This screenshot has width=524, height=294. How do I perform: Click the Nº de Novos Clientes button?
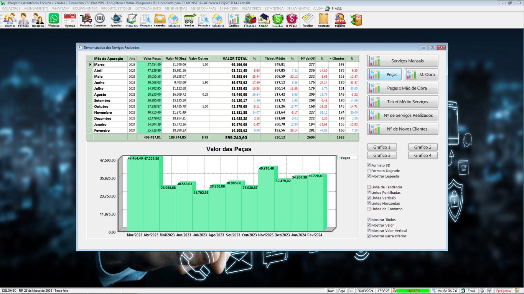pos(403,129)
